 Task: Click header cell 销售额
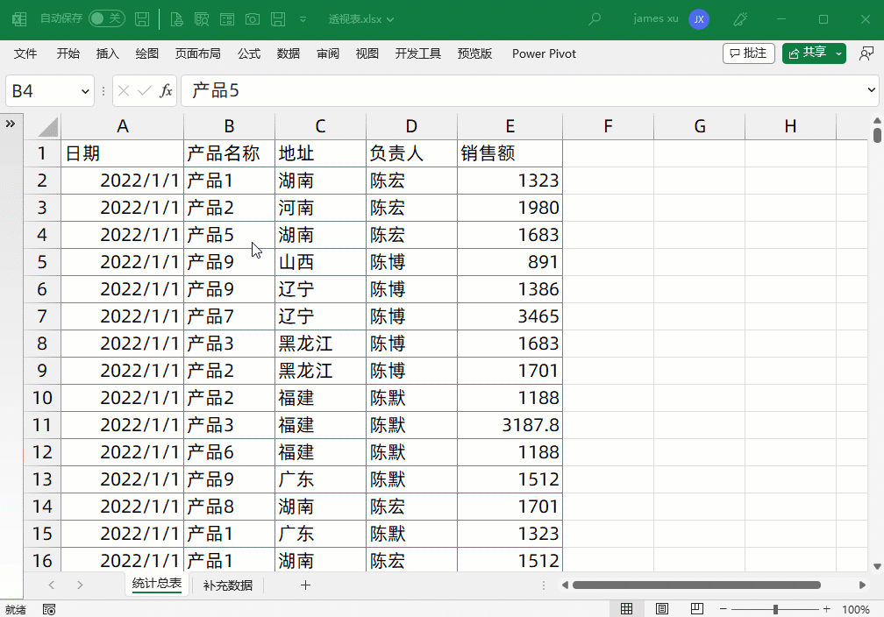(510, 153)
